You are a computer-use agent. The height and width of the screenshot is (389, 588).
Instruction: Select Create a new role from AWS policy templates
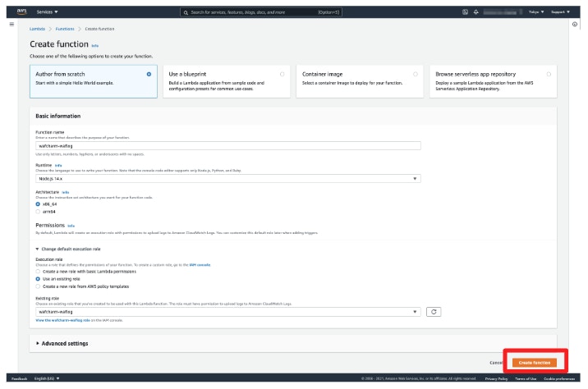click(38, 286)
